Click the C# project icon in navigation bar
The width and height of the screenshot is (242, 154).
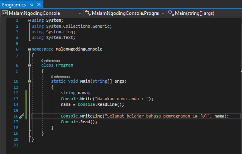pos(5,13)
